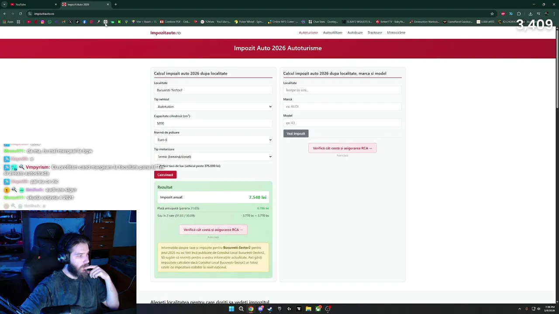Open the Y2Mate YouTube bookmark
This screenshot has height=314, width=559.
pos(215,22)
